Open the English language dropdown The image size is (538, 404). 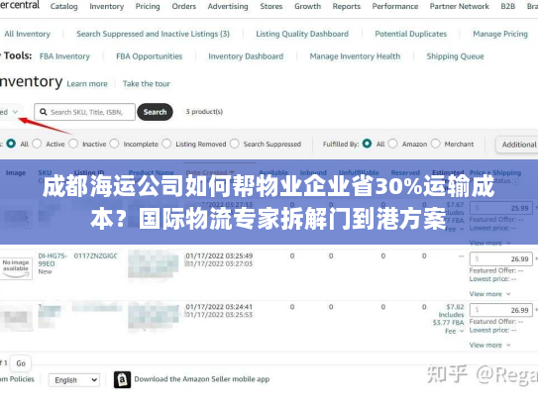point(74,380)
